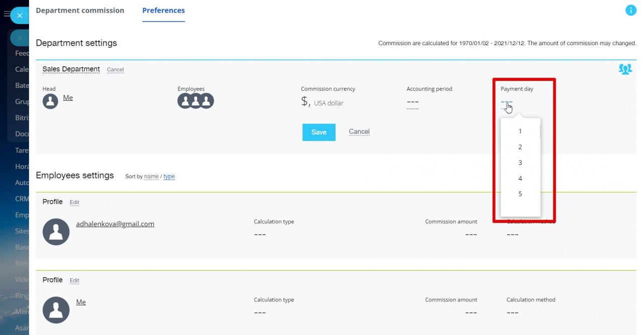
Task: Switch to Department commission tab
Action: pos(80,11)
